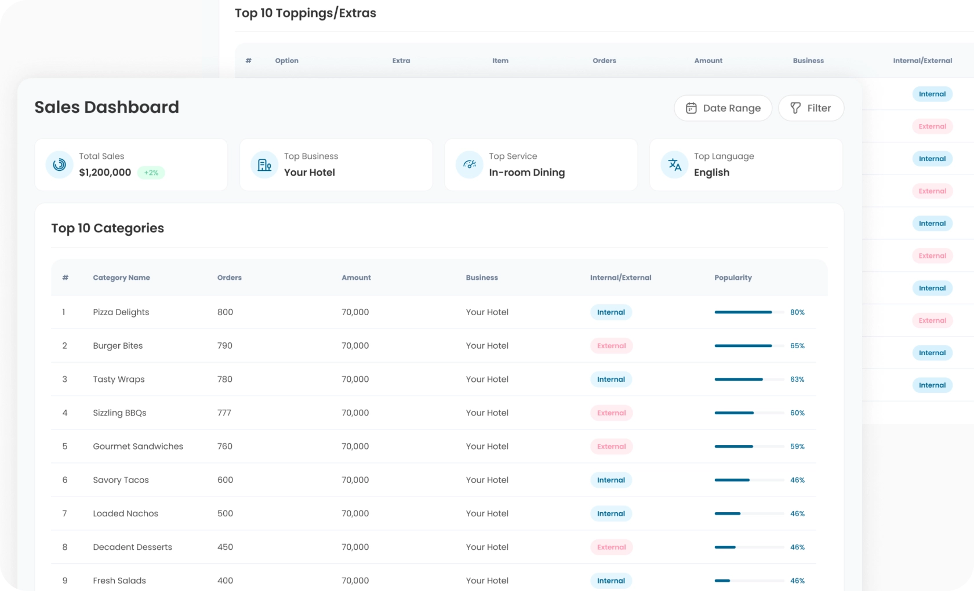
Task: Sort by the Orders column header
Action: pyautogui.click(x=230, y=278)
